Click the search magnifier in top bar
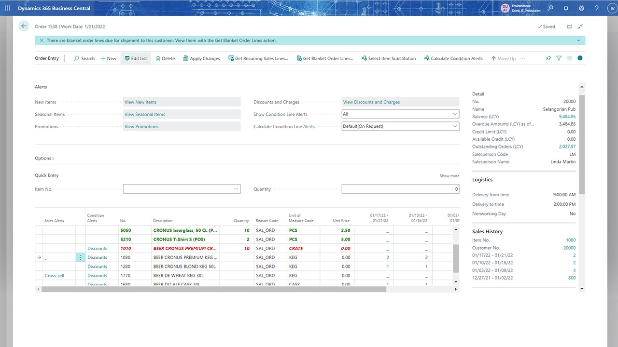The width and height of the screenshot is (618, 347). (551, 8)
